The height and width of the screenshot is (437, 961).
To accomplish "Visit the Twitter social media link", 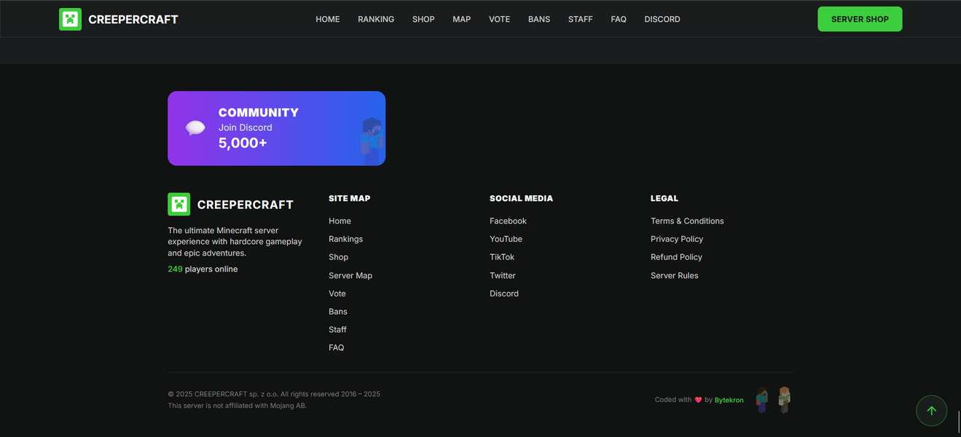I will [503, 275].
